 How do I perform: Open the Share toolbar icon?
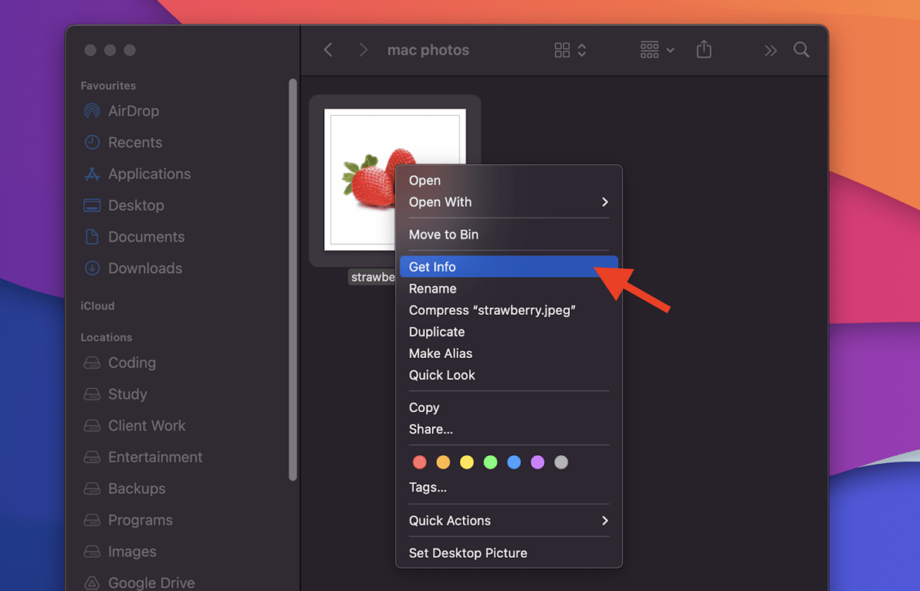(x=704, y=50)
